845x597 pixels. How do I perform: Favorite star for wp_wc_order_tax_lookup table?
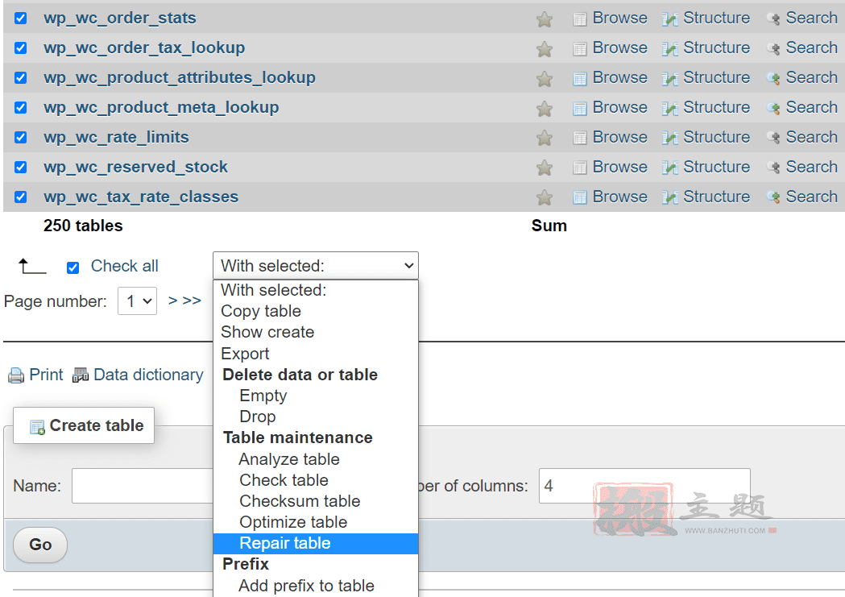545,49
